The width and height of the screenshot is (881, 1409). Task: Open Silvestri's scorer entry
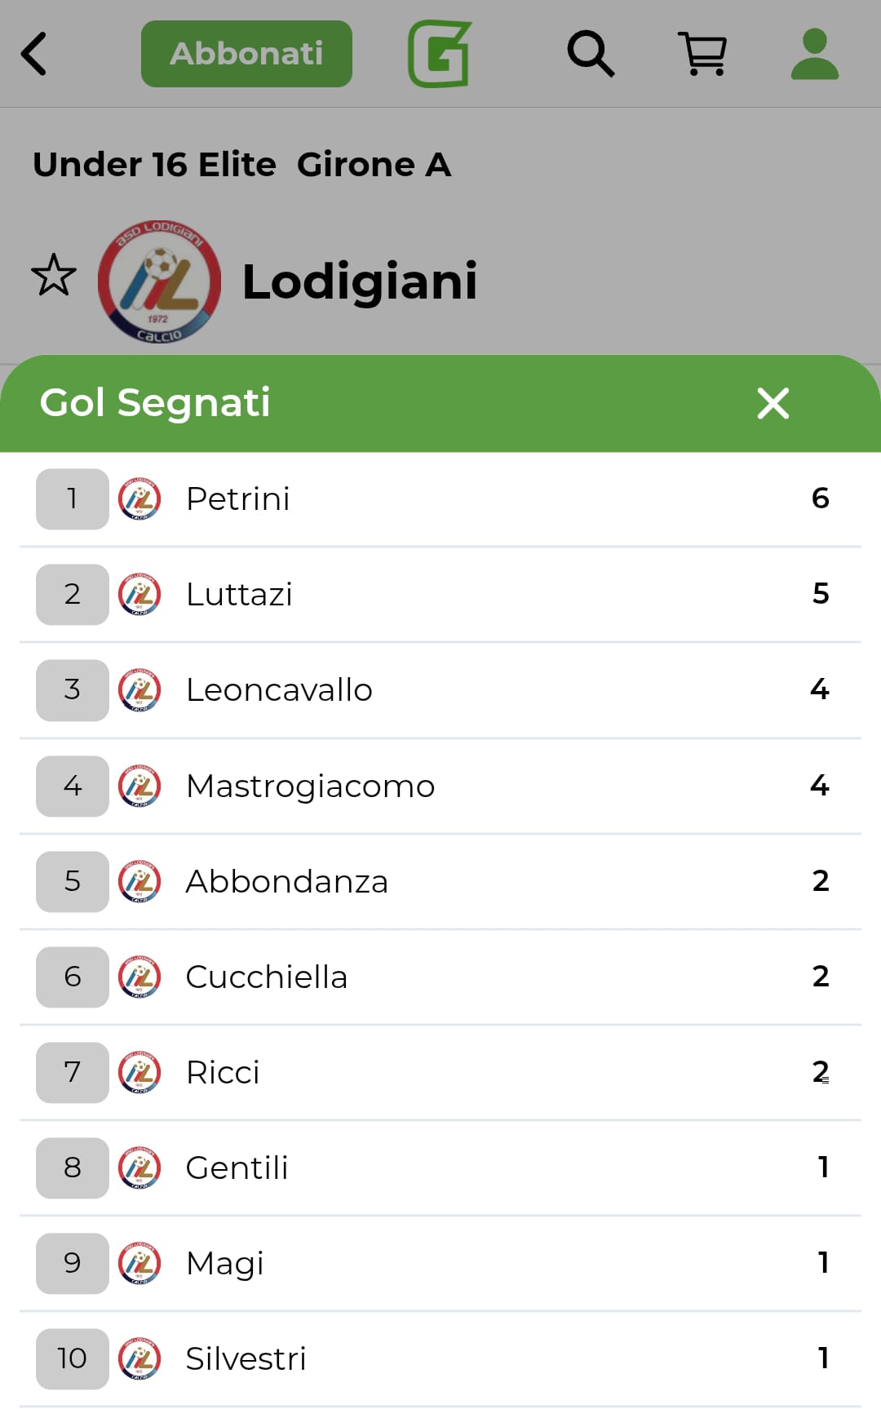246,1358
